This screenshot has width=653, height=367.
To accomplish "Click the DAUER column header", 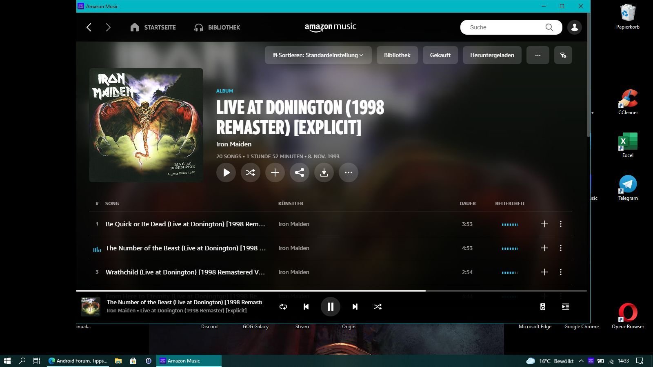I will coord(468,203).
